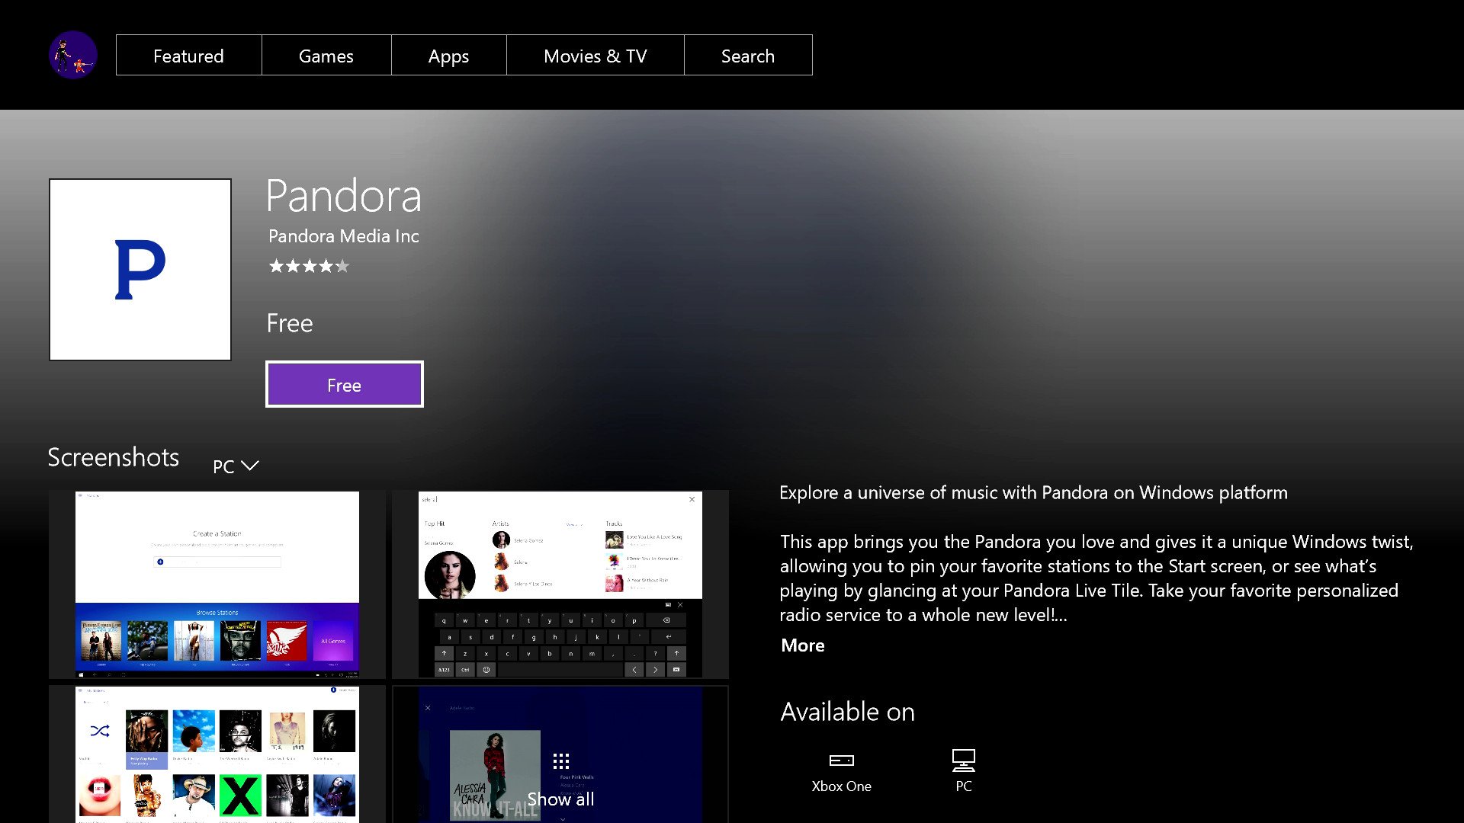Click the Pandora app title

[x=344, y=196]
